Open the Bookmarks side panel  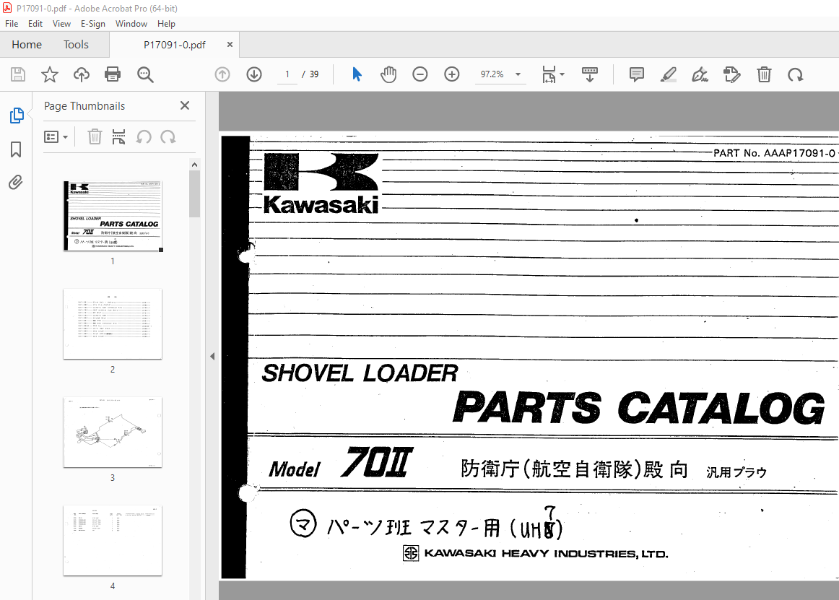[x=16, y=149]
